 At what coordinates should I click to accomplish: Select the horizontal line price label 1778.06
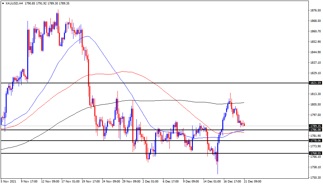(x=316, y=141)
